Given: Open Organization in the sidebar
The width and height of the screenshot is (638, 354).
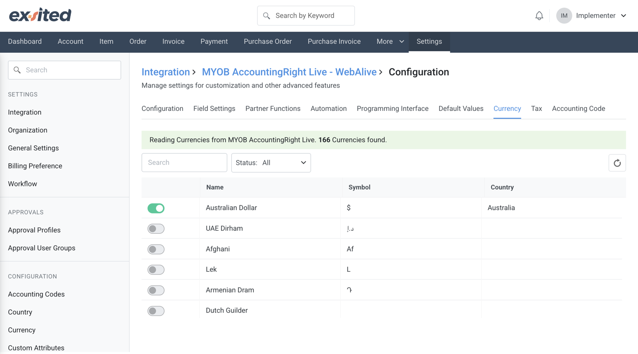Looking at the screenshot, I should (27, 130).
